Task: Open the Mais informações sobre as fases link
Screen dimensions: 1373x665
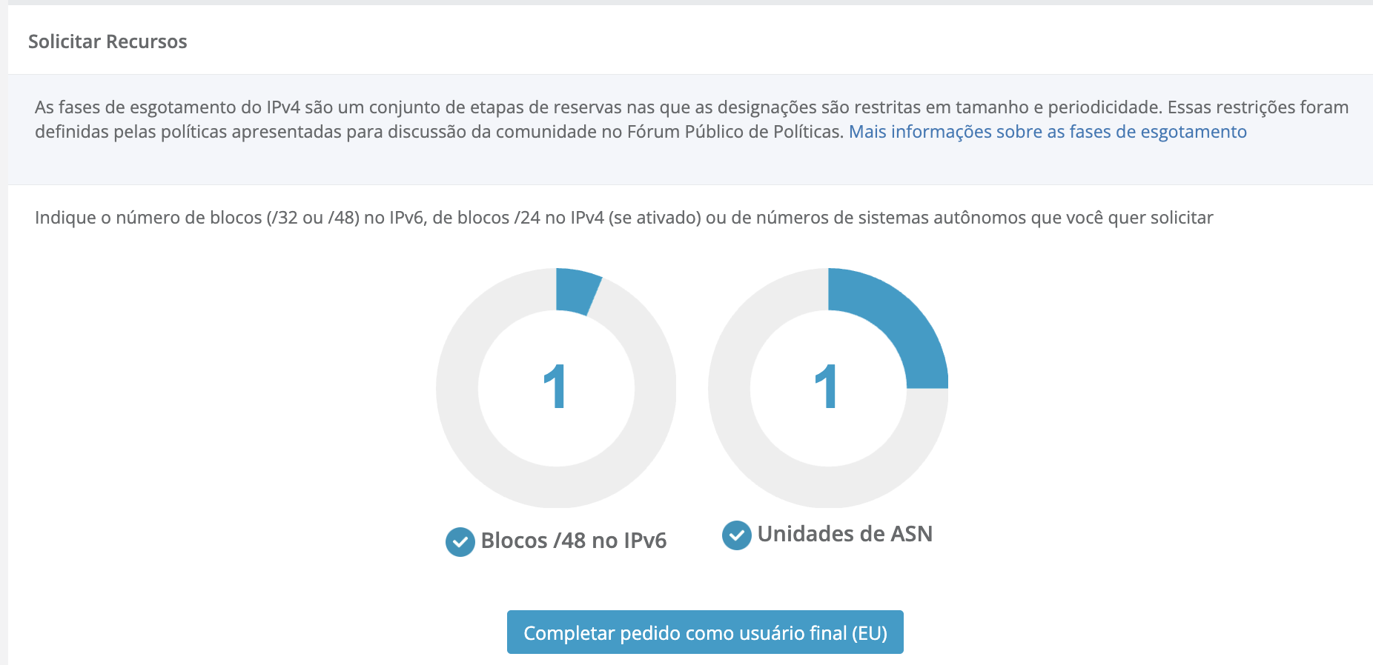Action: point(1047,132)
